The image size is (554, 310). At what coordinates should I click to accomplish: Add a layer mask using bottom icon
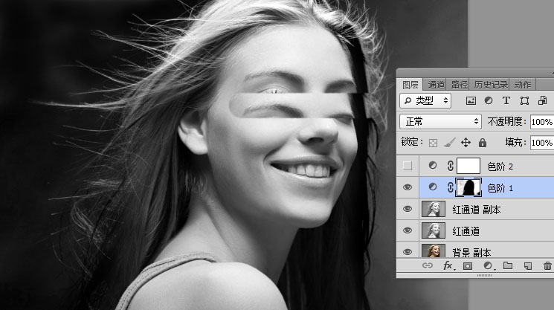[468, 265]
